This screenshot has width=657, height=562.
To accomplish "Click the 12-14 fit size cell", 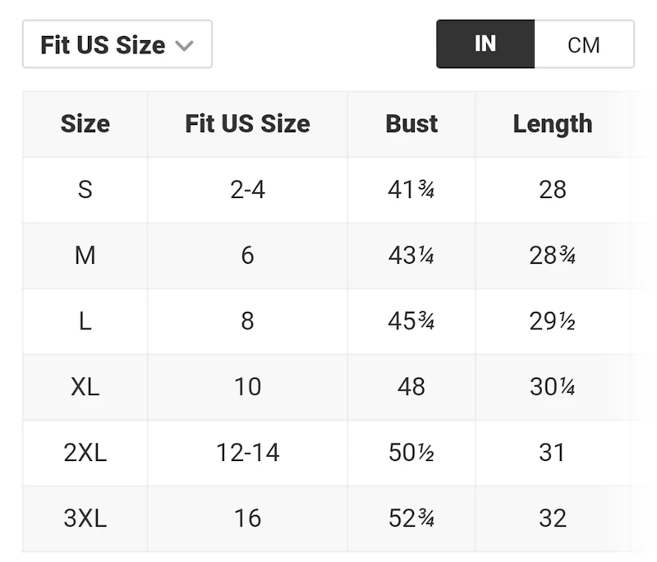I will click(248, 453).
